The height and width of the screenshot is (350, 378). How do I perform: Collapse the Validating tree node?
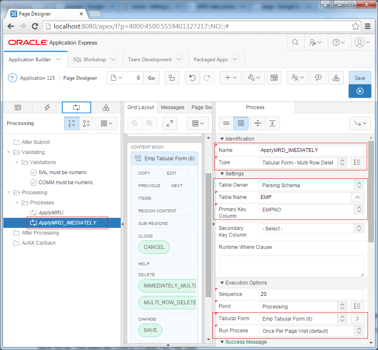tap(8, 152)
